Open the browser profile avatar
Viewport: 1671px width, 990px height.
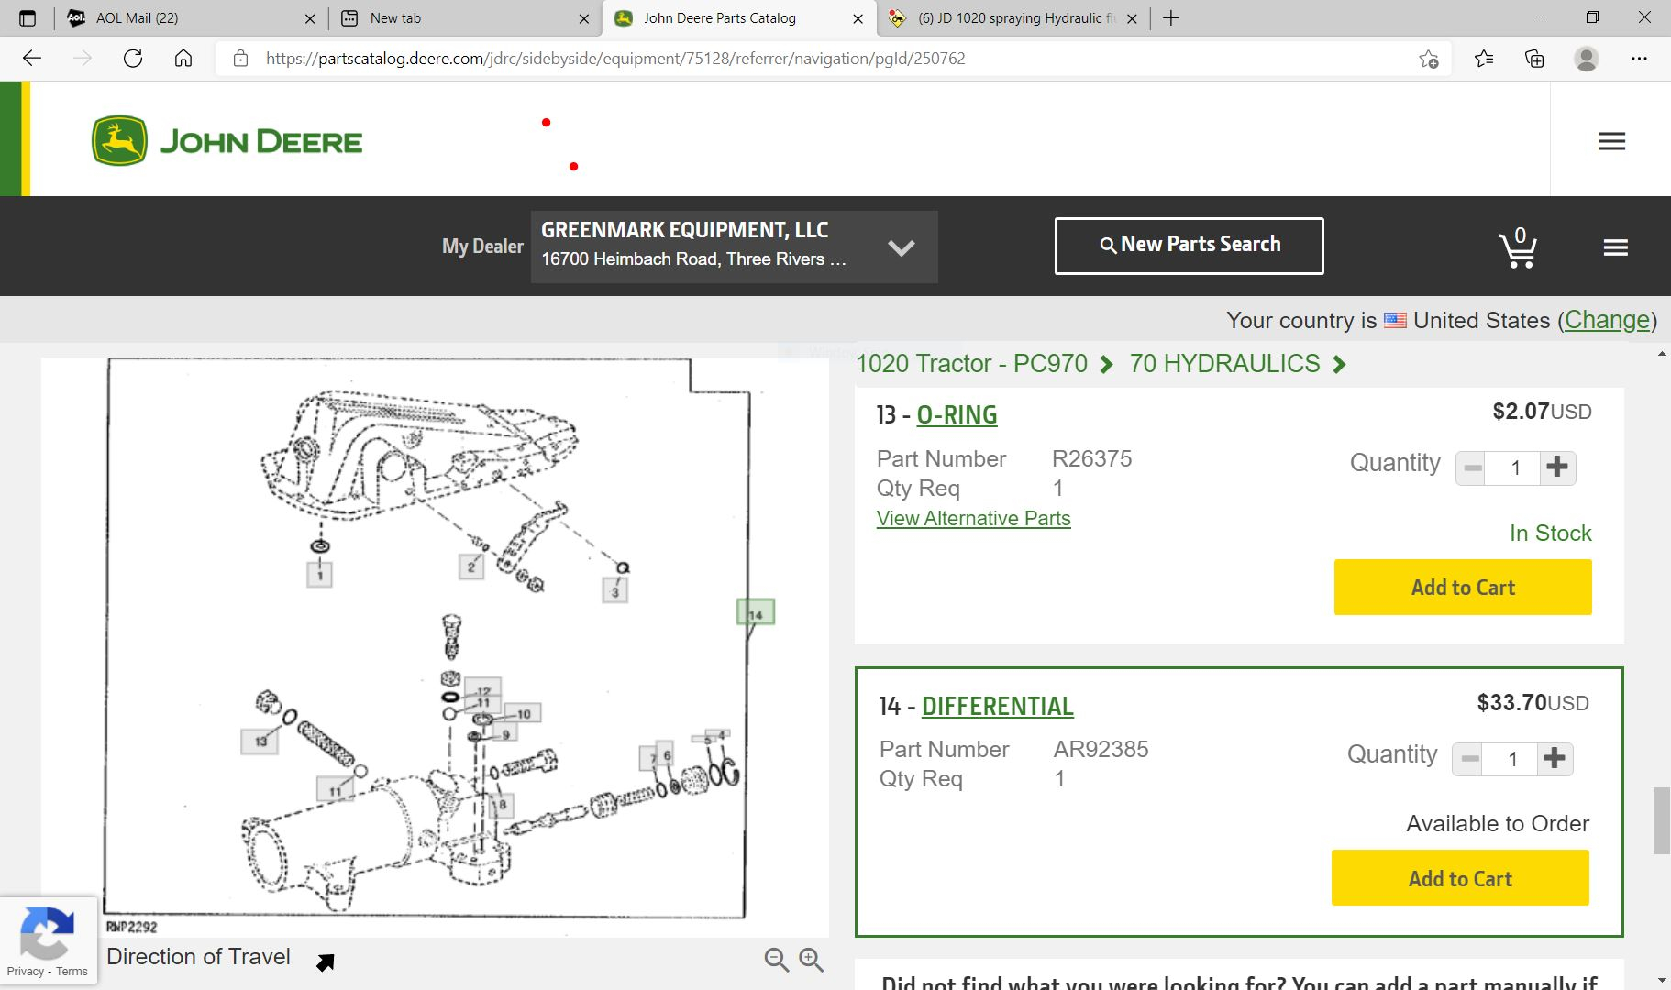[x=1587, y=59]
